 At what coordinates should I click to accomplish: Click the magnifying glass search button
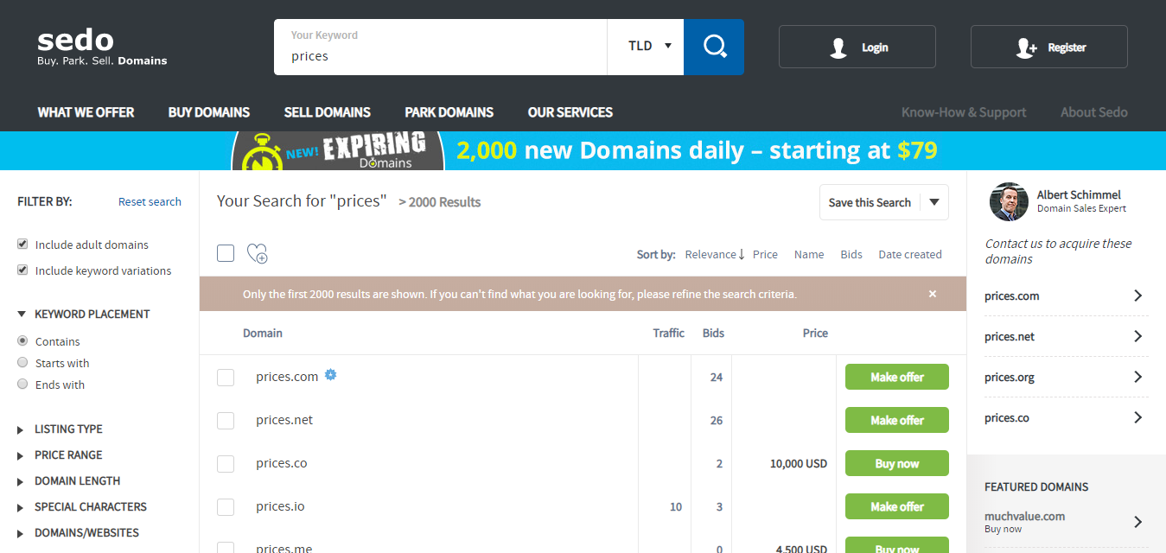[714, 47]
